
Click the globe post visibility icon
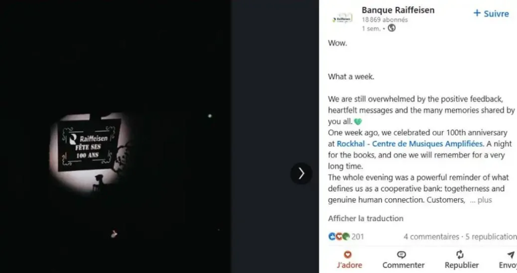point(392,29)
